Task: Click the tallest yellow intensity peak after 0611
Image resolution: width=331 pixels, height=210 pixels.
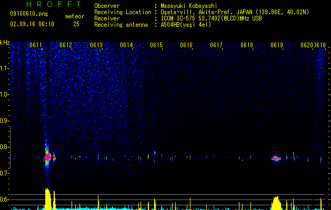Action: pos(48,199)
